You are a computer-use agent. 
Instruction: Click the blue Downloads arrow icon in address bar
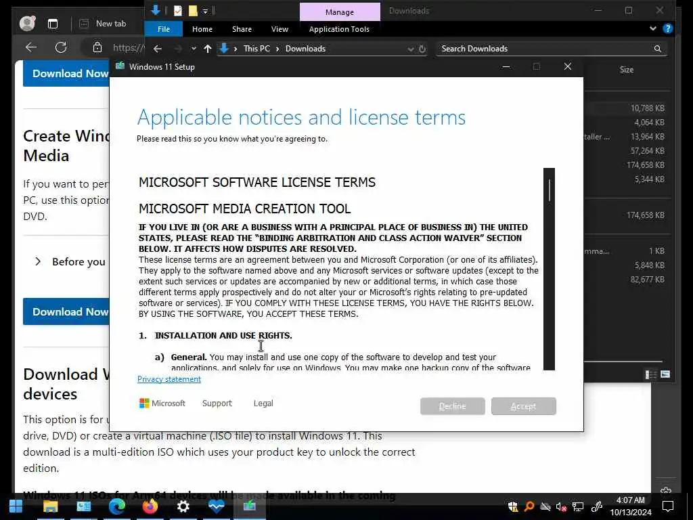coord(224,48)
